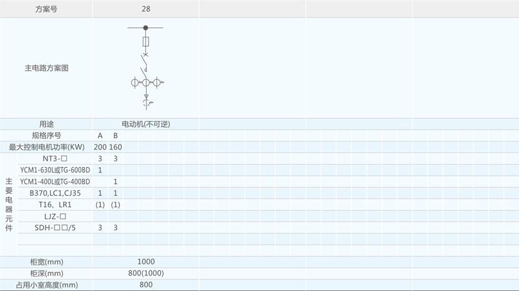This screenshot has width=519, height=291.
Task: Click the dashed arc symbol at the diagram bottom
Action: [x=146, y=103]
